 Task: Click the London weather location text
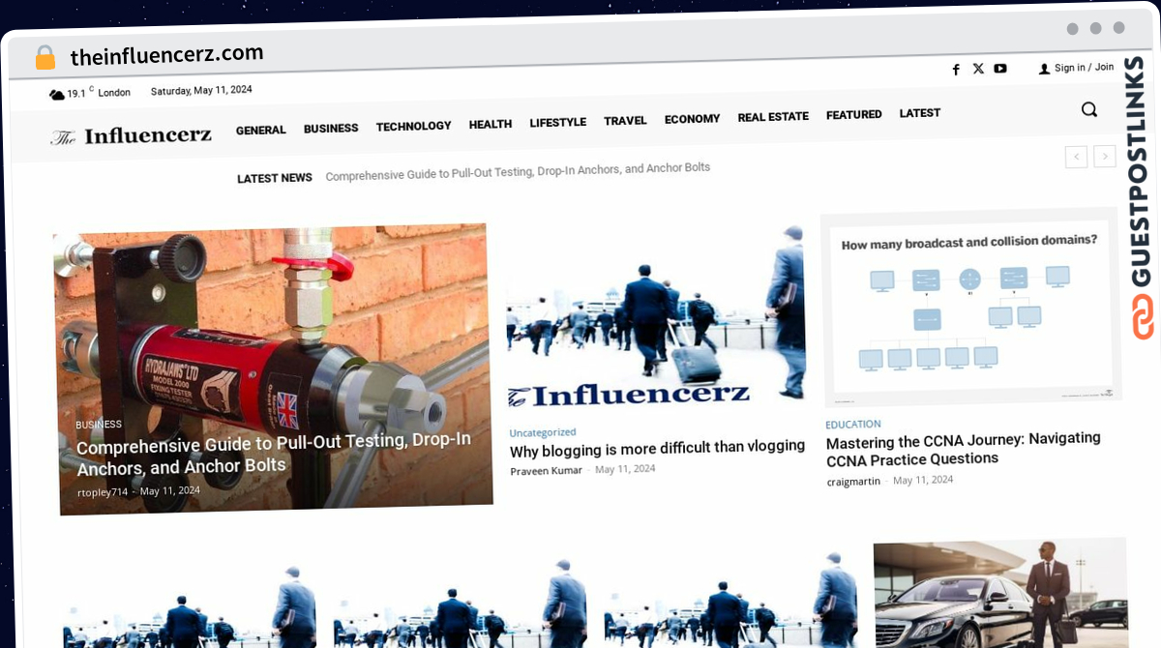tap(114, 93)
